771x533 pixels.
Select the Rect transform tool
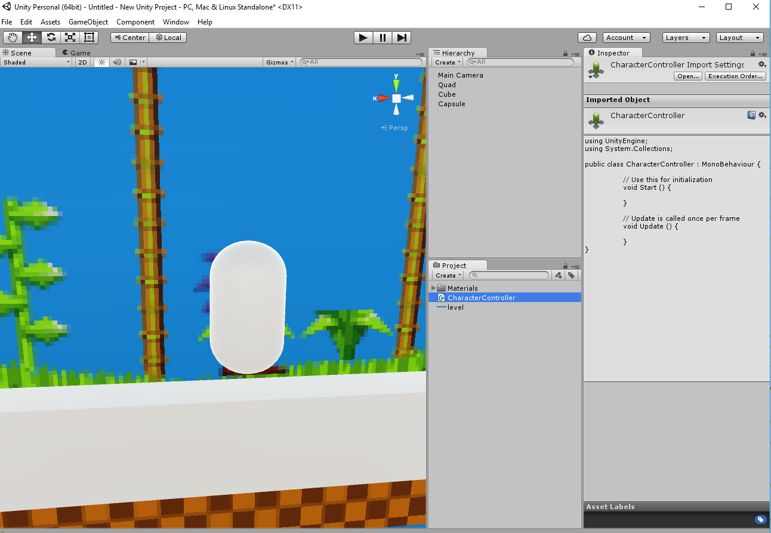pyautogui.click(x=89, y=37)
